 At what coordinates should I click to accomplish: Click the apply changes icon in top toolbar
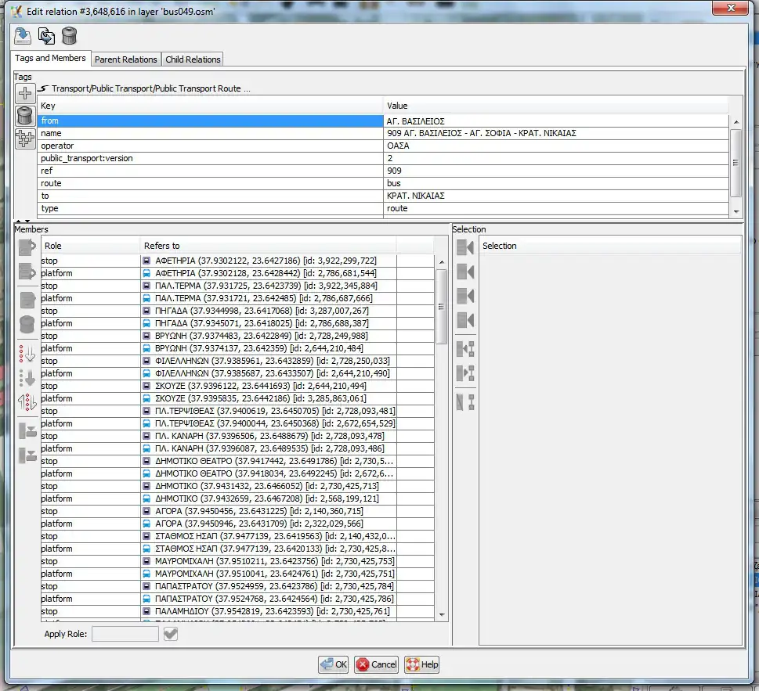click(23, 36)
